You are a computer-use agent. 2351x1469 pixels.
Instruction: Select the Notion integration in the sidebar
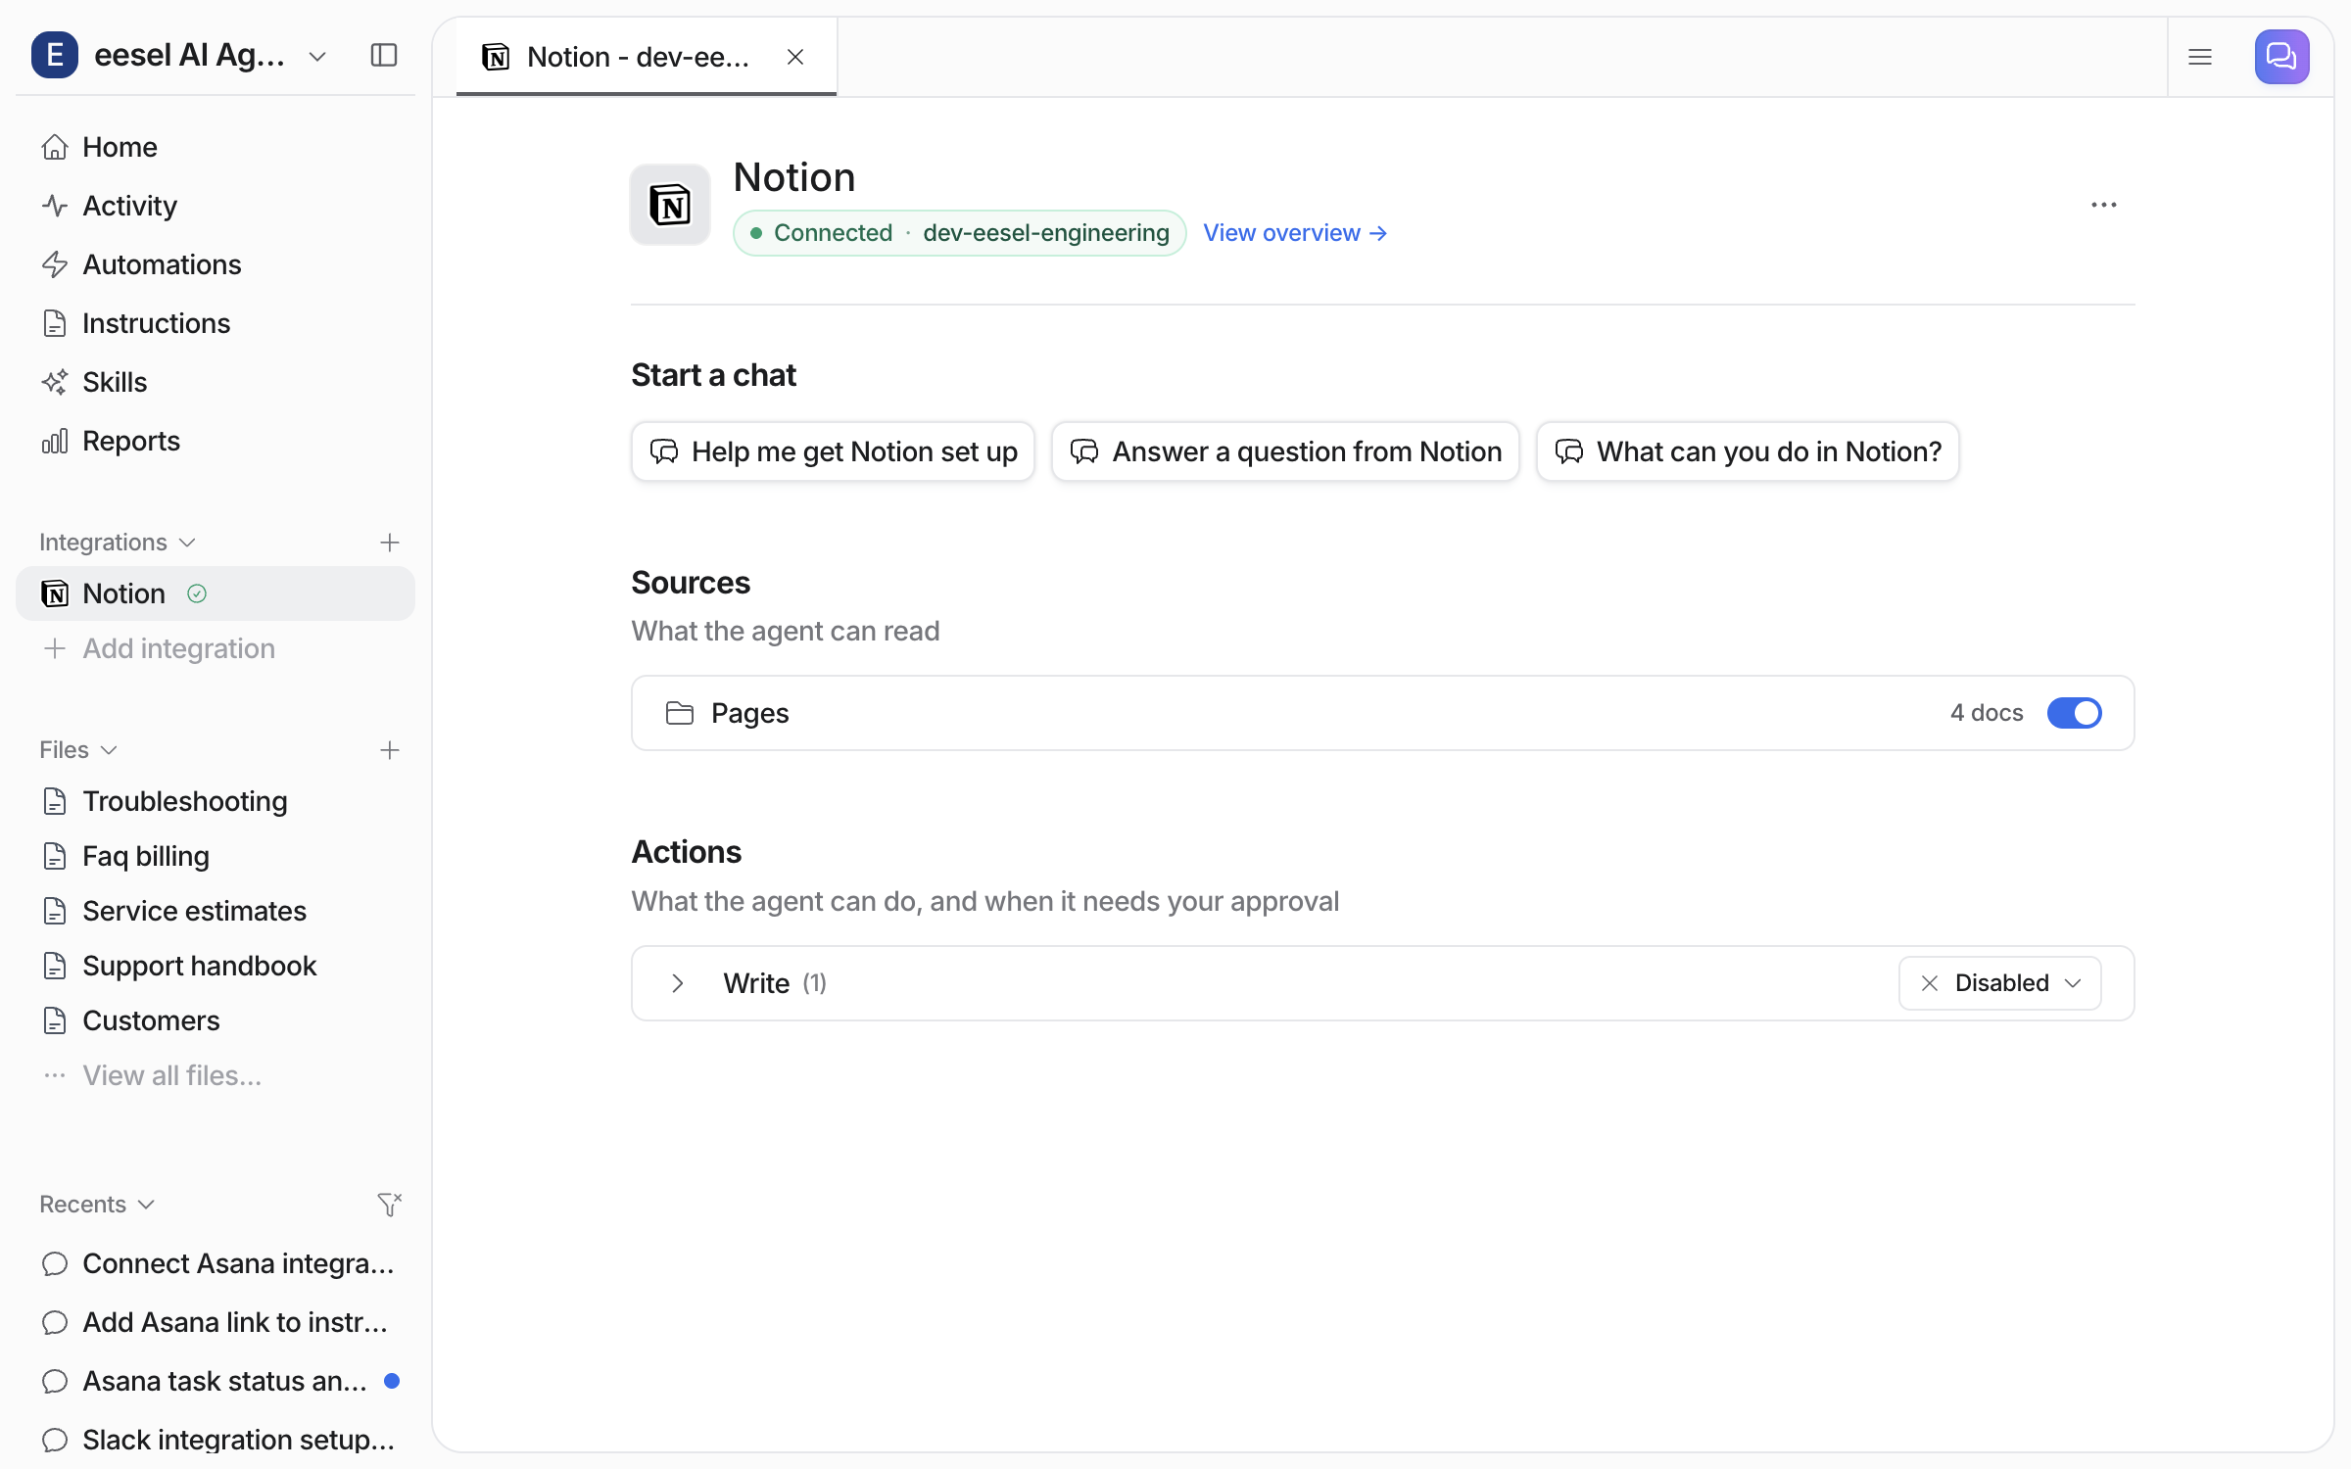216,593
